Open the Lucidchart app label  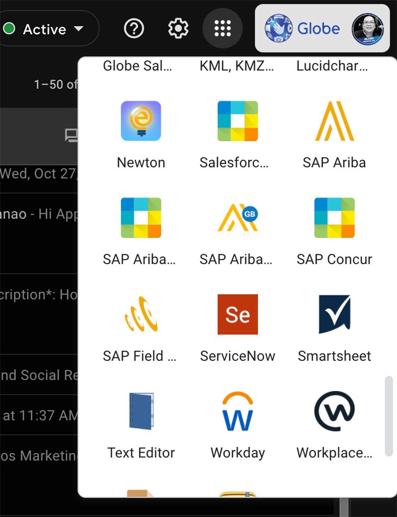pyautogui.click(x=332, y=66)
